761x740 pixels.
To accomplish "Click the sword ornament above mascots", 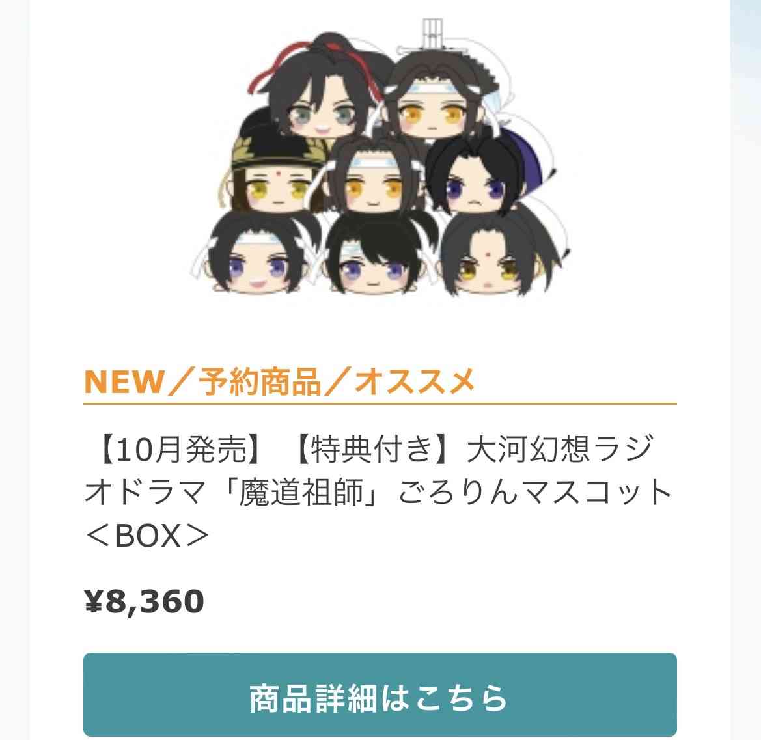I will [432, 36].
